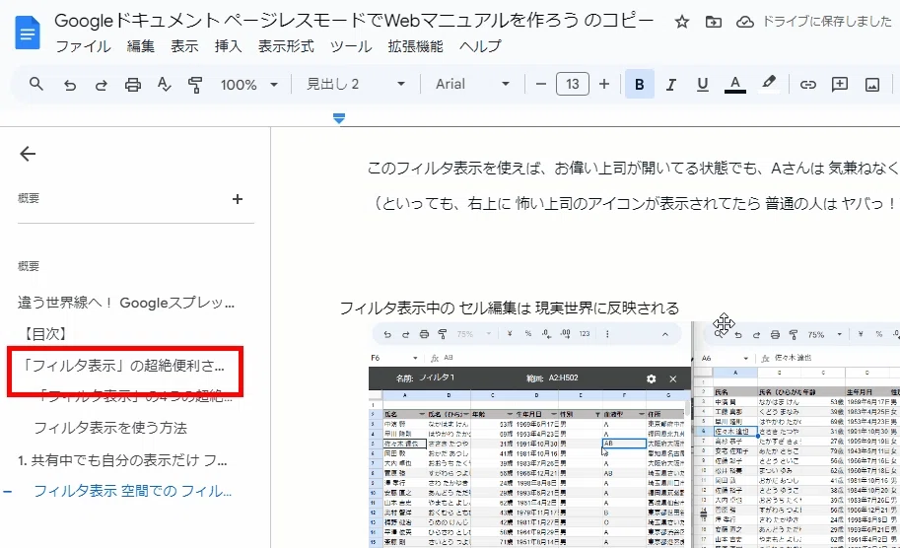Open the text color picker
The width and height of the screenshot is (900, 548).
click(734, 85)
